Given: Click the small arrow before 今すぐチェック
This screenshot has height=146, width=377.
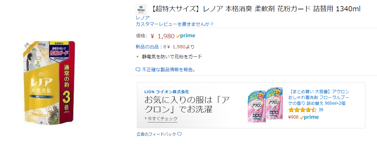Looking at the screenshot, I should point(146,118).
